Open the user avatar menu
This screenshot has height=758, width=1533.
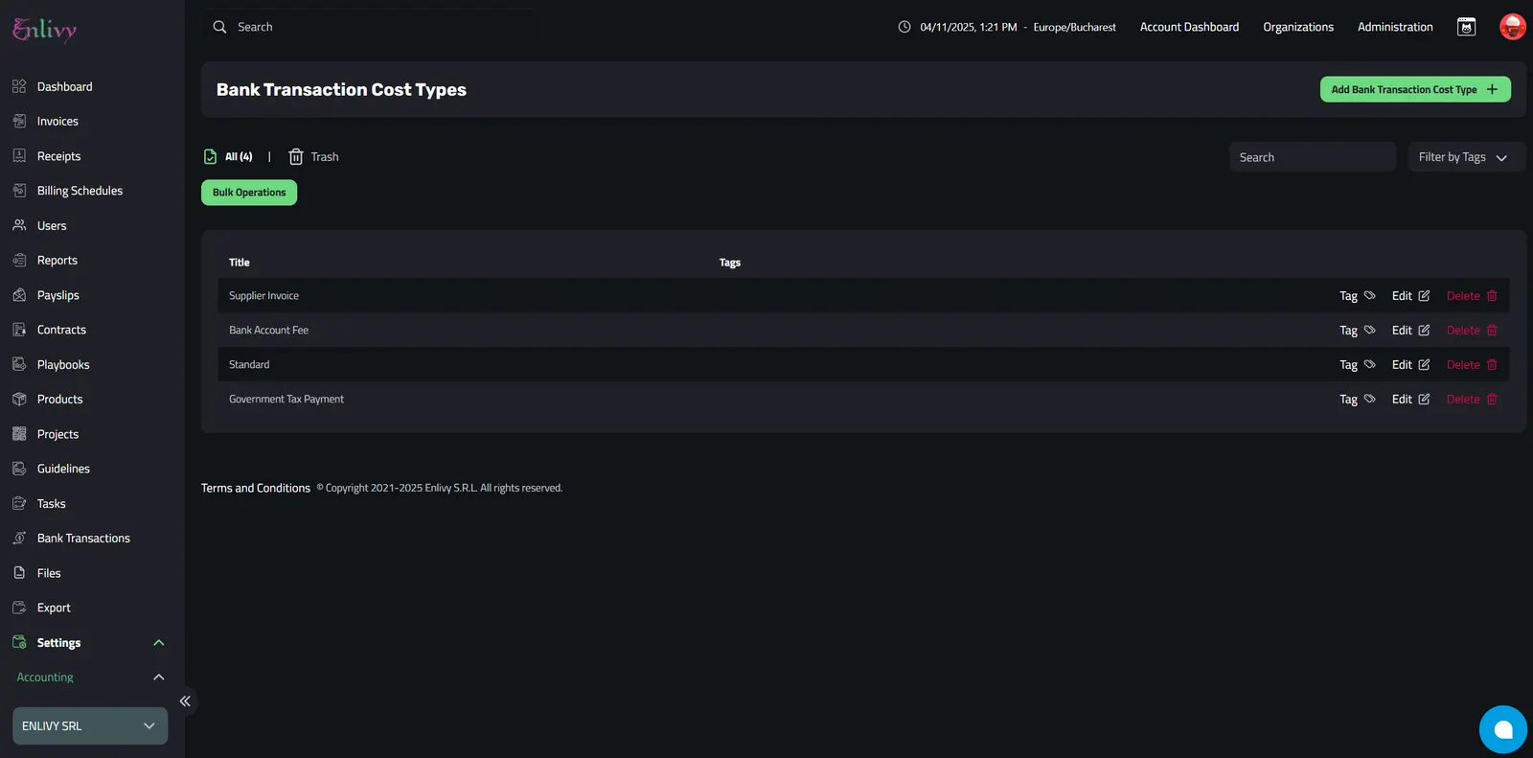(x=1512, y=27)
